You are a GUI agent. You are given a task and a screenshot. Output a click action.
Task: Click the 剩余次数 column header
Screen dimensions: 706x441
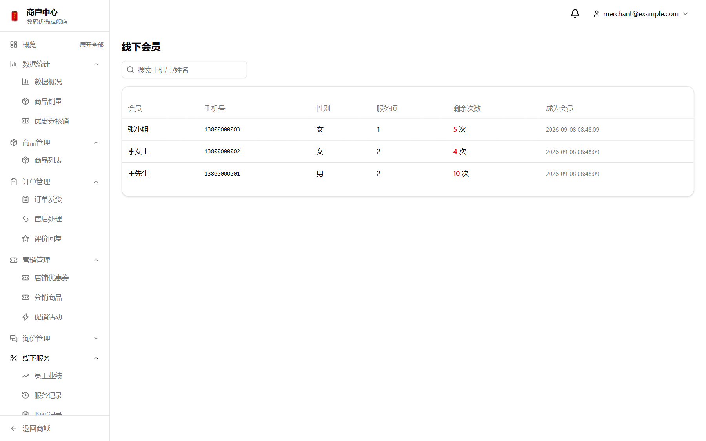(x=467, y=109)
